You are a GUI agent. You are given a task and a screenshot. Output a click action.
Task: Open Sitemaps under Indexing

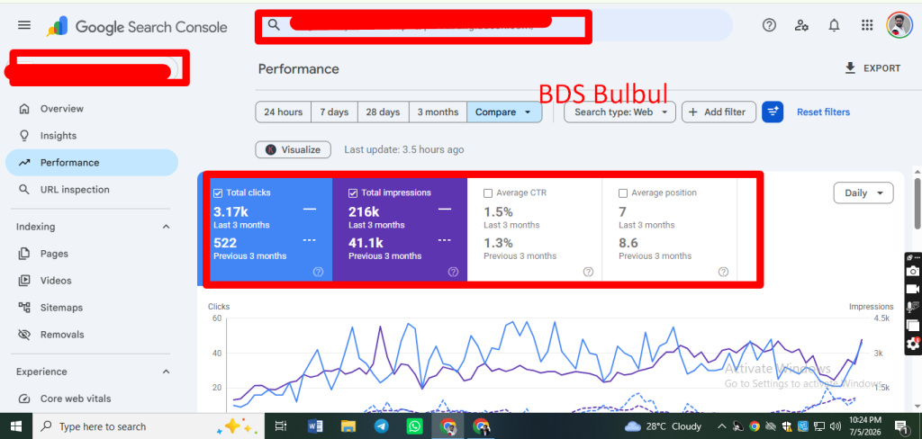point(92,308)
